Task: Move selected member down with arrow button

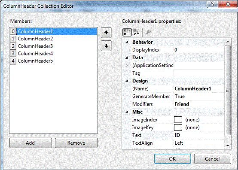Action: (x=106, y=46)
